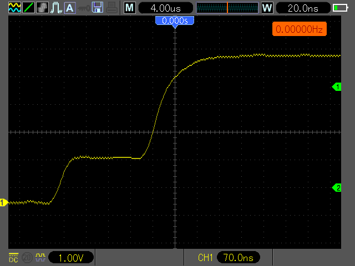Screen dimensions: 355x266
Task: Click the gray persistence waveform icon
Action: [x=42, y=8]
